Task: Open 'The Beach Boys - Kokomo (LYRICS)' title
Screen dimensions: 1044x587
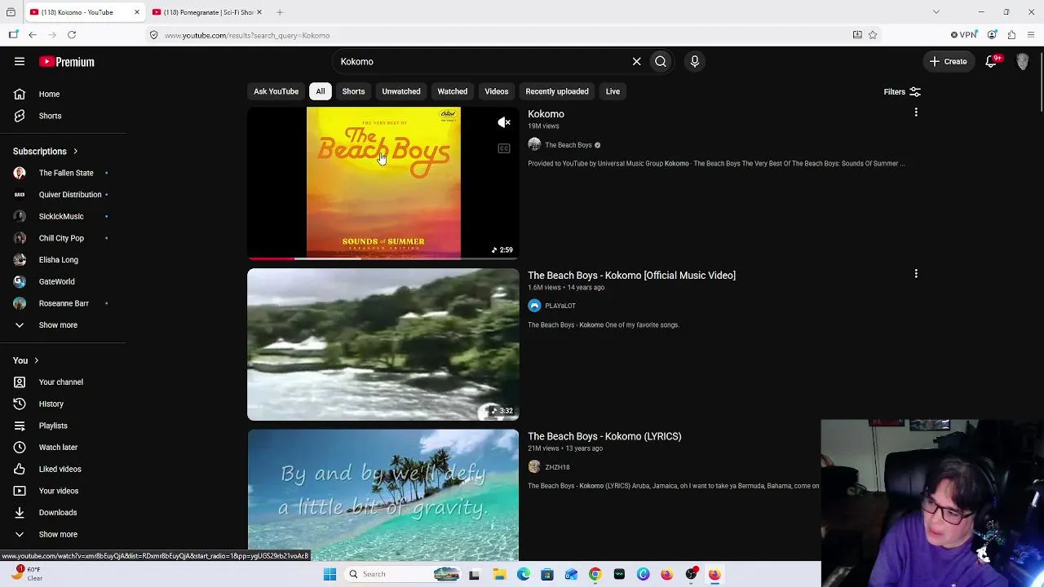Action: click(604, 436)
